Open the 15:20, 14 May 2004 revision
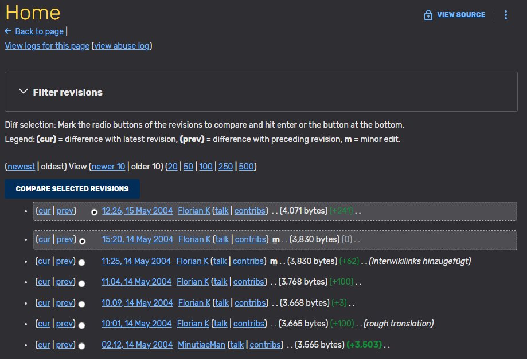Screen dimensions: 527x359 [x=138, y=239]
